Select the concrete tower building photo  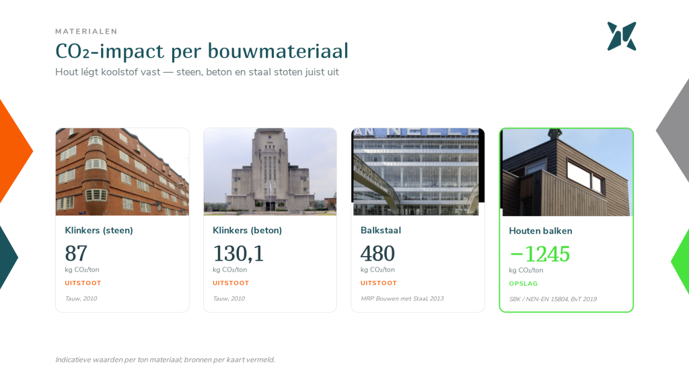pyautogui.click(x=270, y=172)
